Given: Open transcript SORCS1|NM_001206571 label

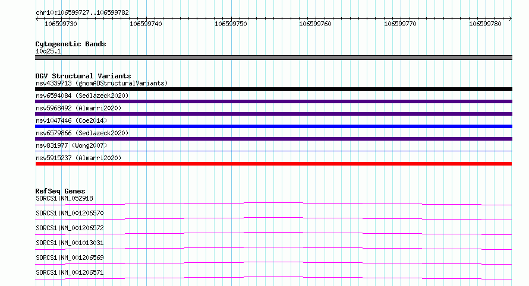Looking at the screenshot, I should coord(70,272).
